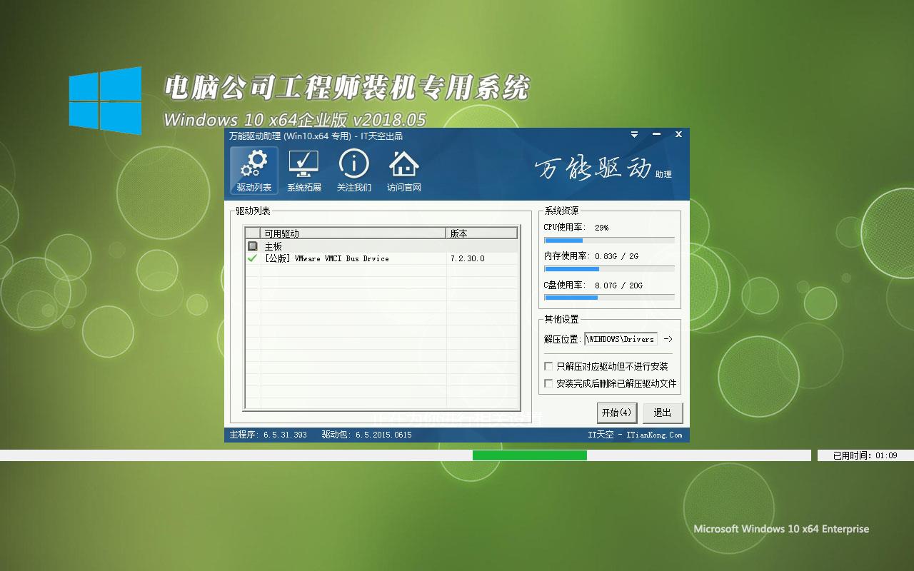Enable 只解压对应驱动但不进行安装 checkbox

coord(548,366)
